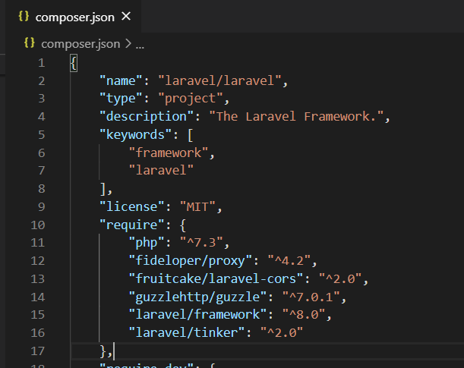The image size is (464, 368).
Task: Open composer.json breadcrumb item
Action: (x=80, y=44)
